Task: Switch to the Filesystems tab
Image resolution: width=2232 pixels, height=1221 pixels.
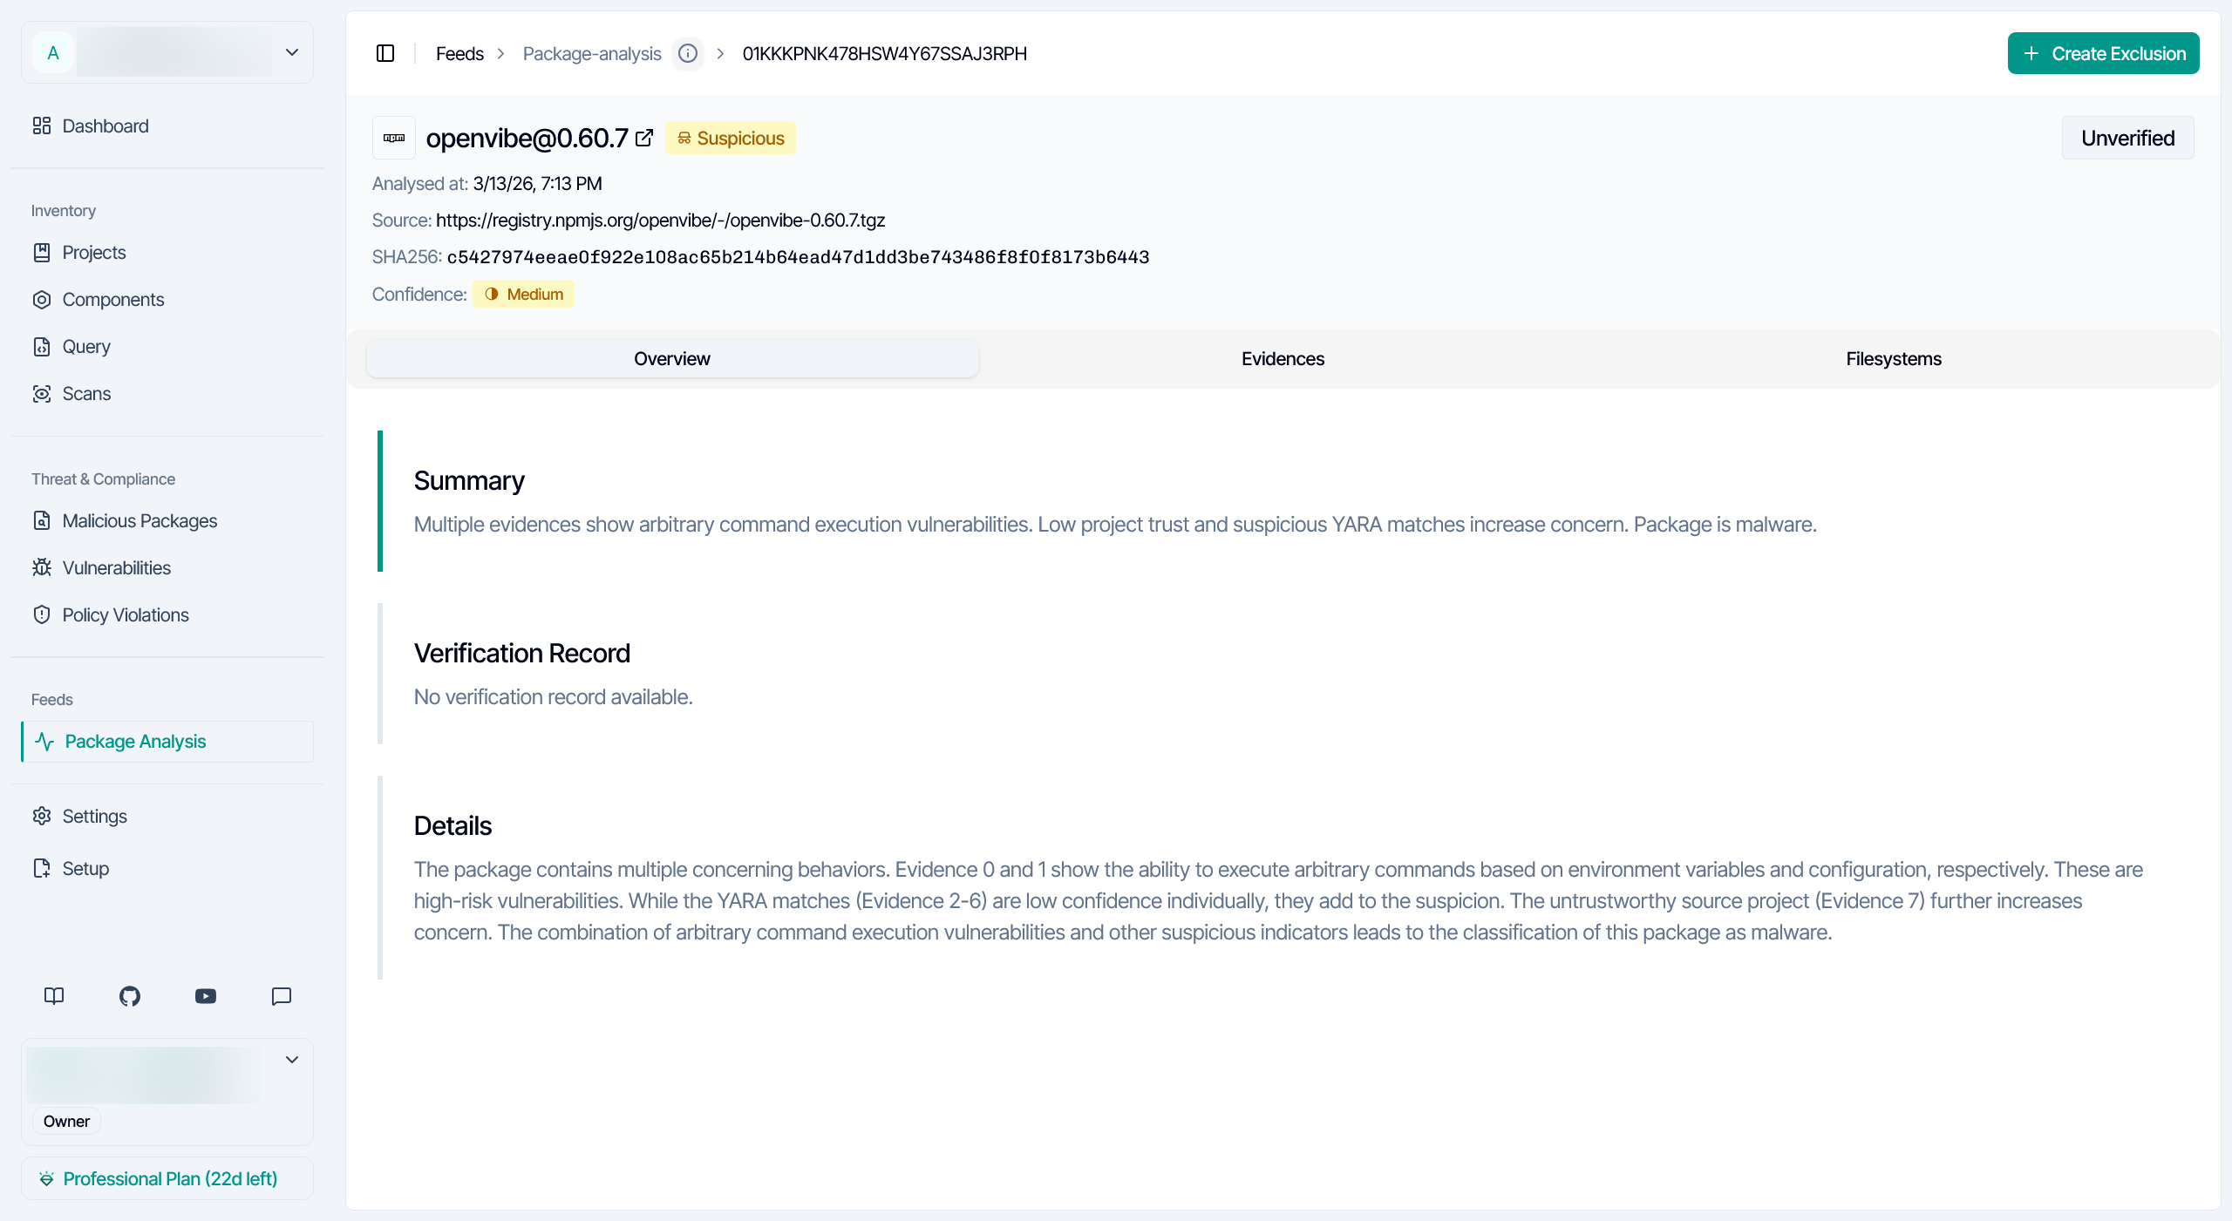Action: pos(1893,358)
